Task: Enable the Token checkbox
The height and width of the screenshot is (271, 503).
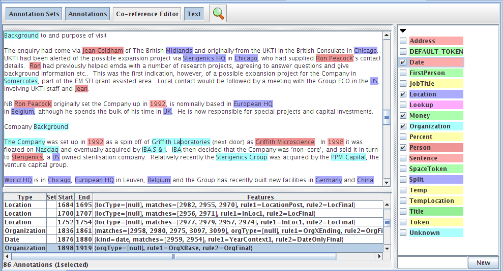Action: (x=403, y=222)
